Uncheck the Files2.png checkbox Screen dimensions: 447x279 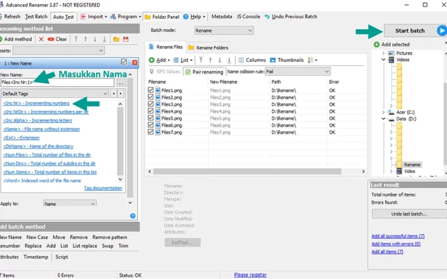(x=150, y=97)
